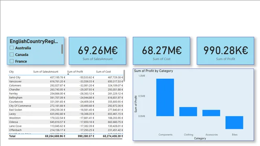Click Lacey's cost value 653,461.15 €
The height and width of the screenshot is (146, 260).
click(115, 114)
